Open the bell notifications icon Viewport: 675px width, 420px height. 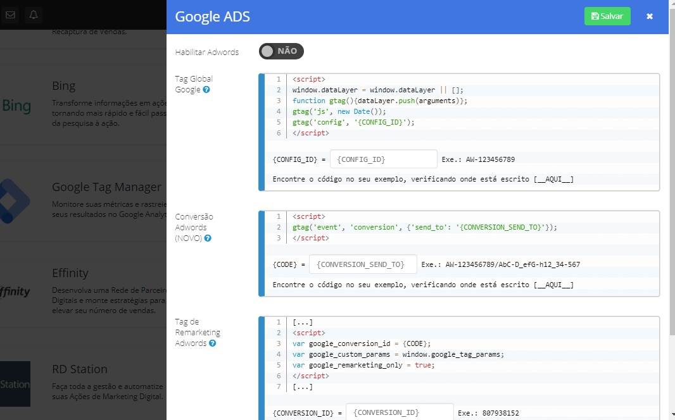click(34, 15)
